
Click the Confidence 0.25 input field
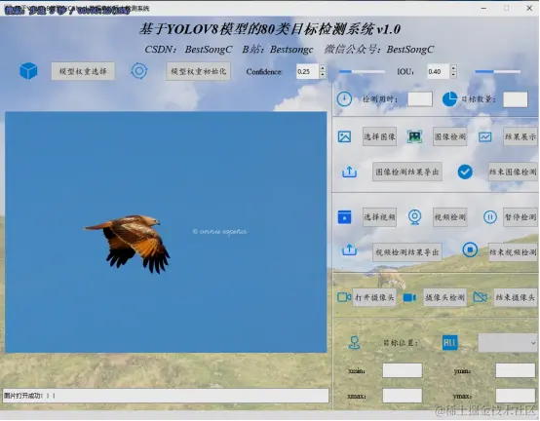pyautogui.click(x=308, y=71)
